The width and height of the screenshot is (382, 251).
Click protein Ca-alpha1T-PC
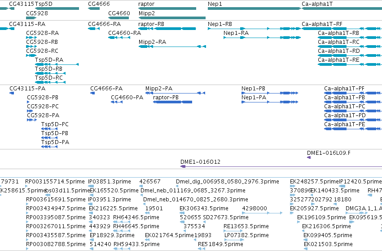click(345, 106)
